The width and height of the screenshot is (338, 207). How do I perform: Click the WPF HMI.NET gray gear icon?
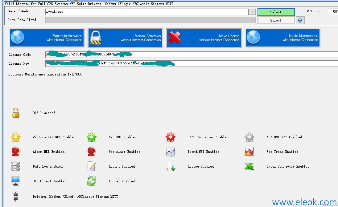coord(249,137)
